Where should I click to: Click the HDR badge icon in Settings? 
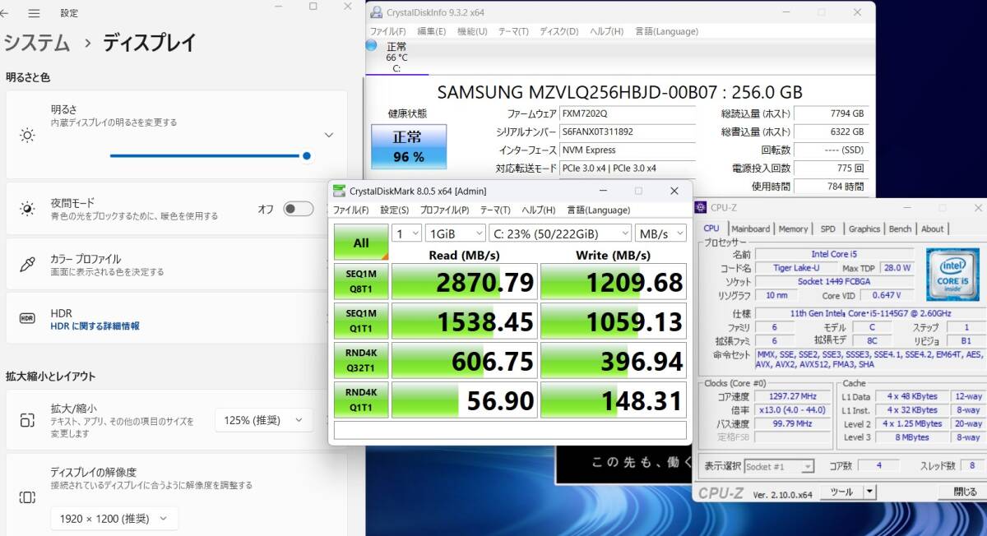click(28, 319)
